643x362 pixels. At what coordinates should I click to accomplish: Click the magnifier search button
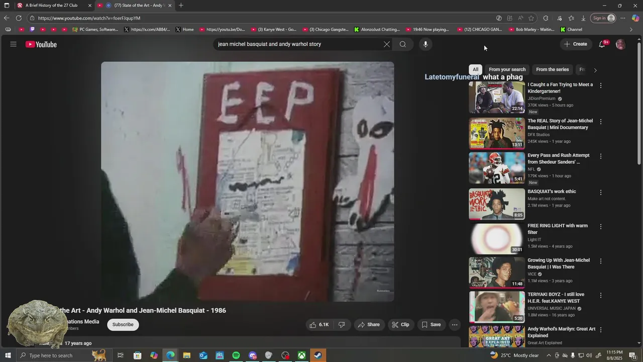[x=403, y=44]
